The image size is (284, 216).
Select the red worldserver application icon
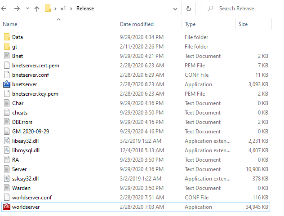tap(7, 207)
